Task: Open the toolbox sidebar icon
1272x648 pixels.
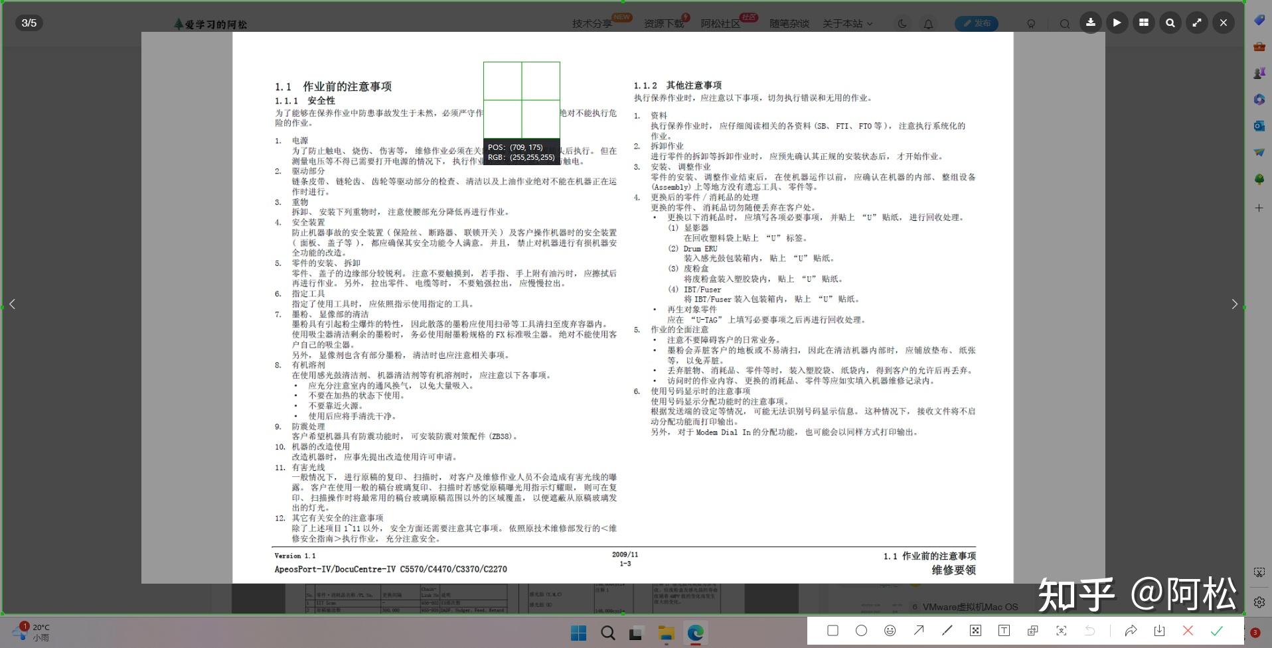Action: [x=1259, y=46]
